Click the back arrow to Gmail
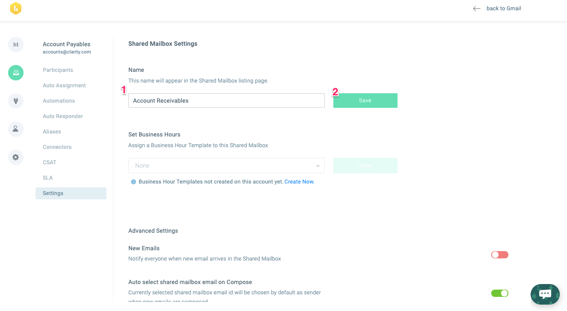 pos(477,9)
